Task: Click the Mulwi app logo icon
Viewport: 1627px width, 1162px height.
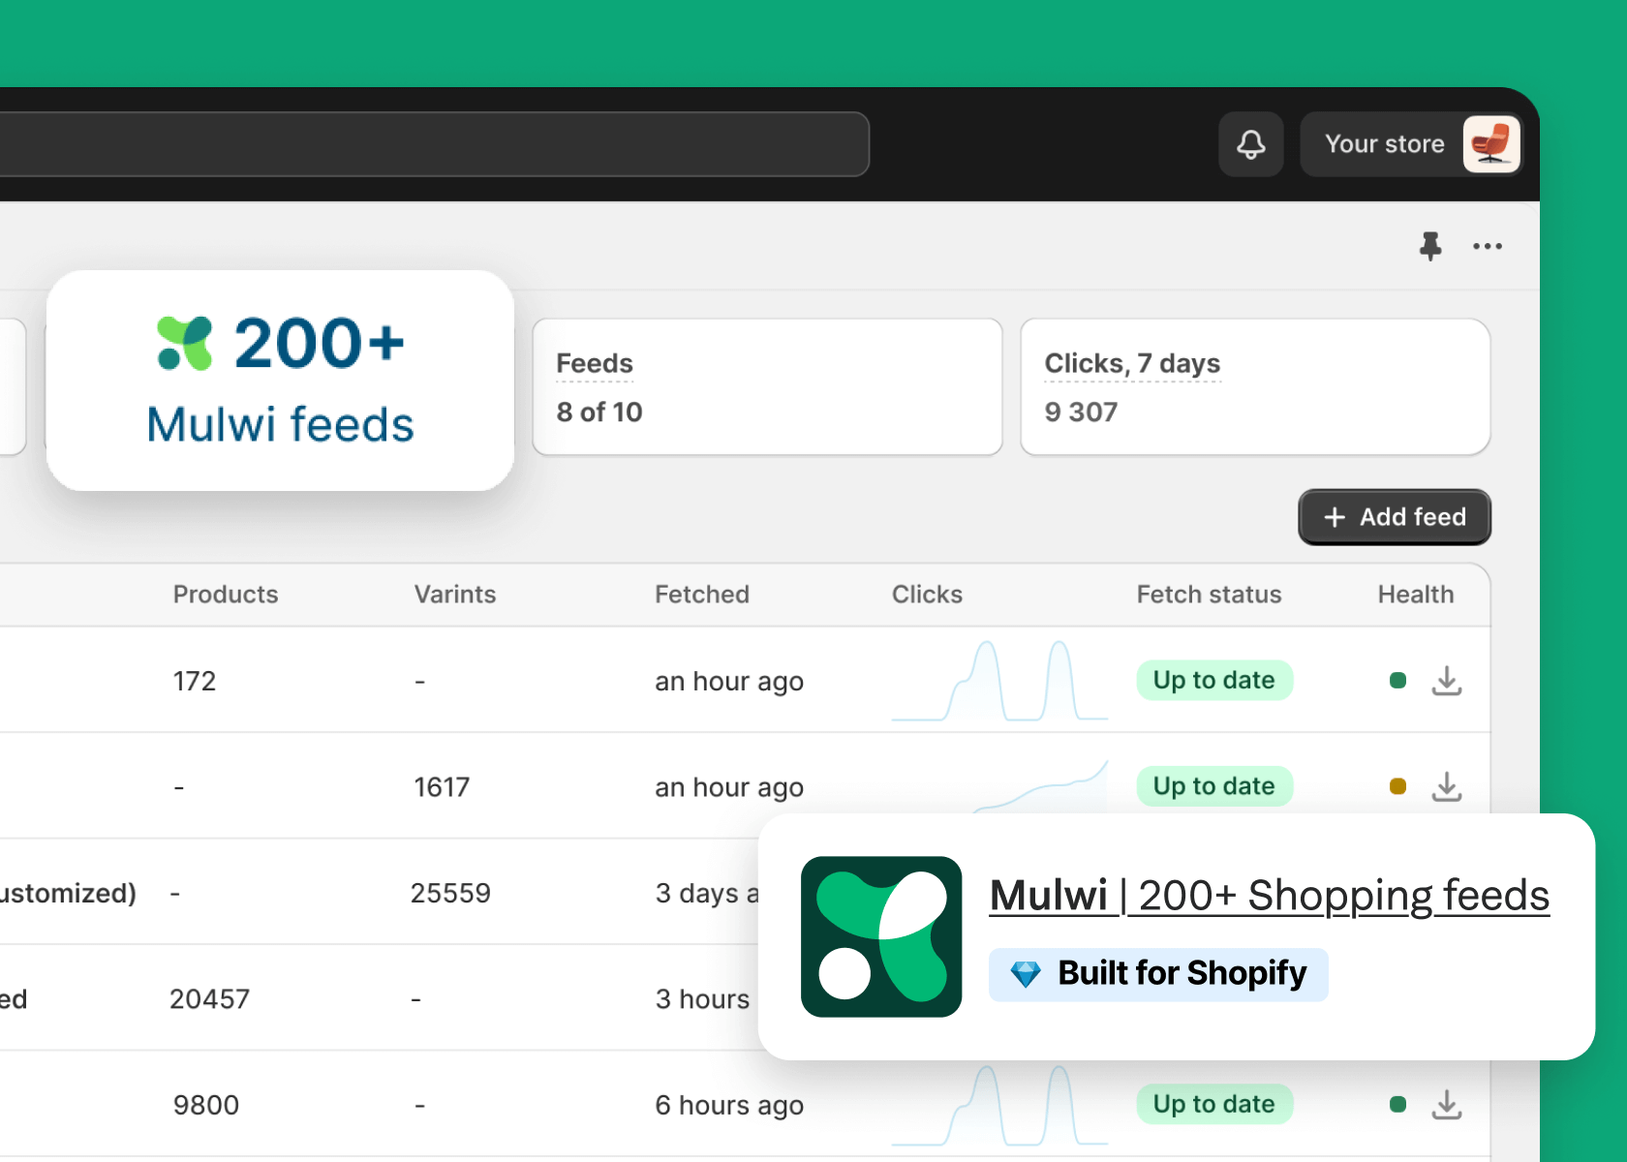Action: point(880,936)
